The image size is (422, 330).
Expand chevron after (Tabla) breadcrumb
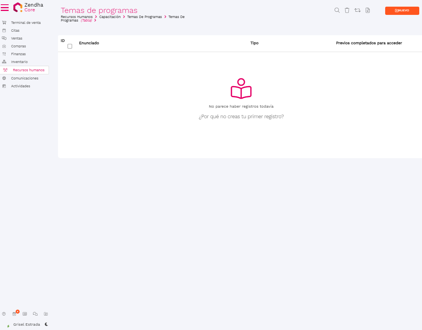coord(95,20)
